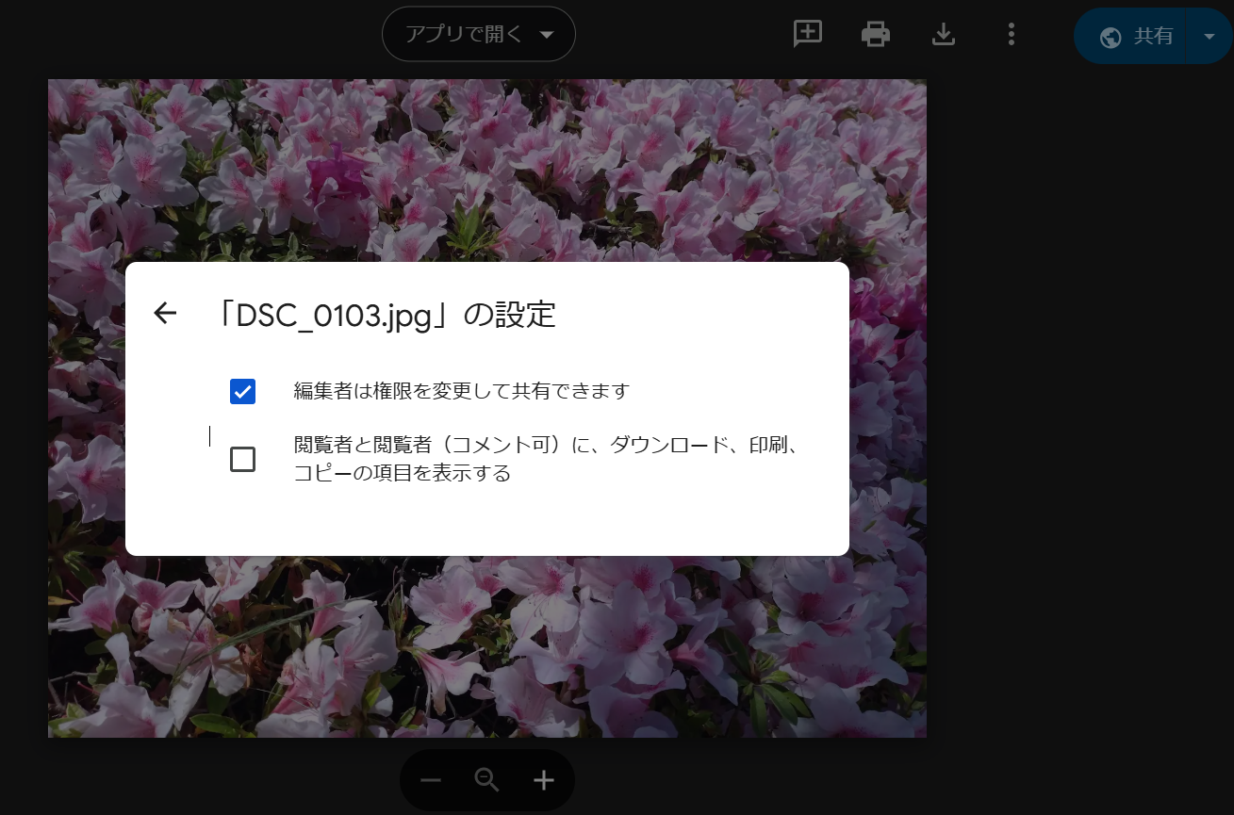Click the magnifier reset zoom icon
The image size is (1234, 815).
click(486, 780)
